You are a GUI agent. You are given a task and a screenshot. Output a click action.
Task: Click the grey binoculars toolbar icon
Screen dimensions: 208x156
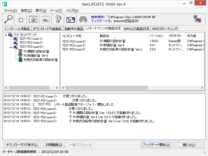coord(83,19)
